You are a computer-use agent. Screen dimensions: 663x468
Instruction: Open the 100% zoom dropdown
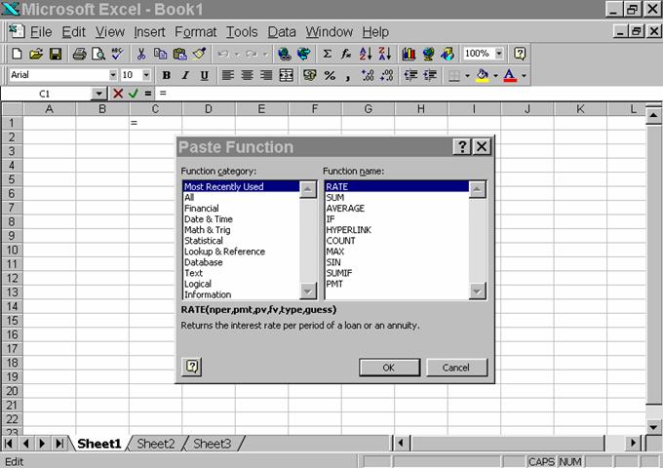499,54
